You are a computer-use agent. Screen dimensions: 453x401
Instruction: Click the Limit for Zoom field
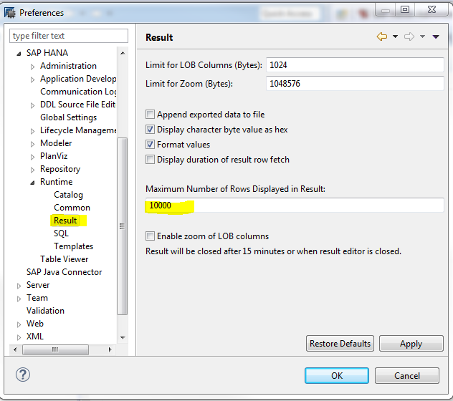355,84
